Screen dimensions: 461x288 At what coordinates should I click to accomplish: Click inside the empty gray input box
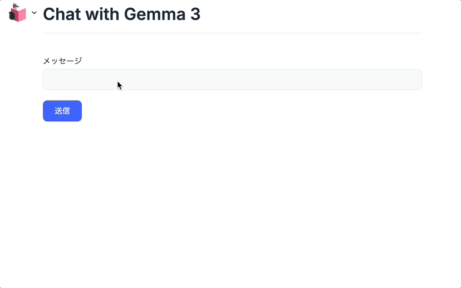click(x=278, y=80)
